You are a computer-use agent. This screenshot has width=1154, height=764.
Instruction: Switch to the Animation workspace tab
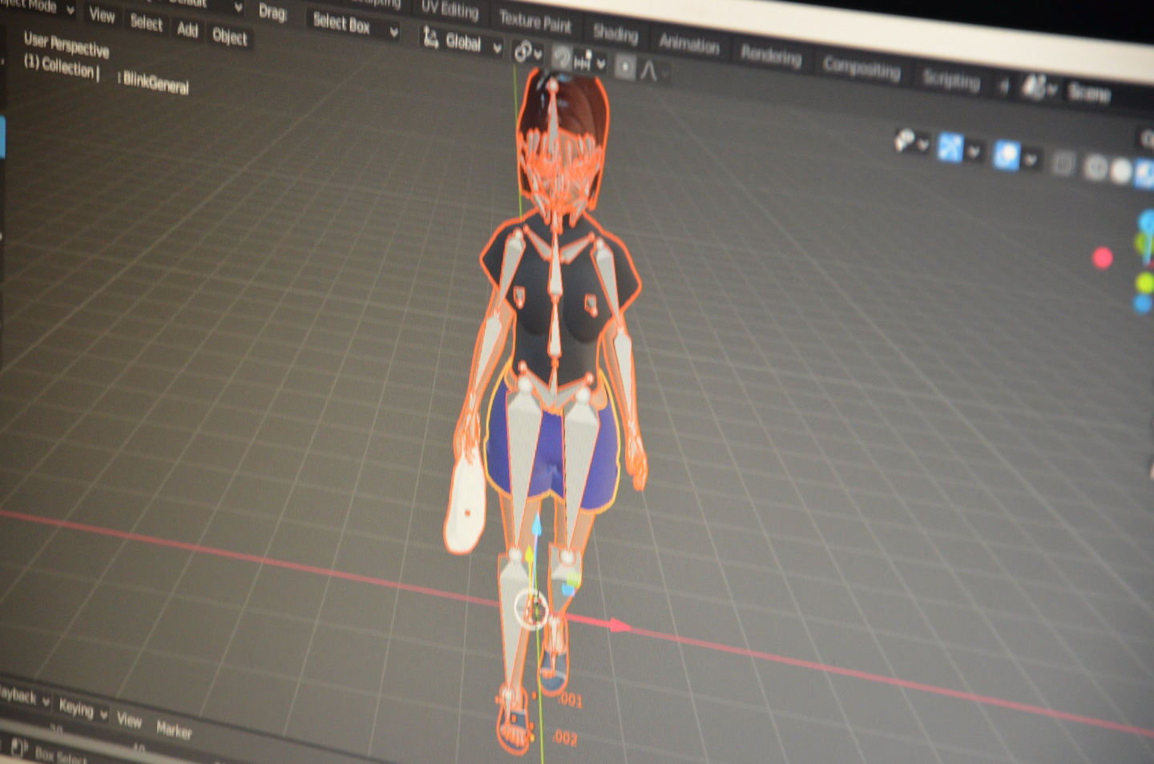coord(689,43)
